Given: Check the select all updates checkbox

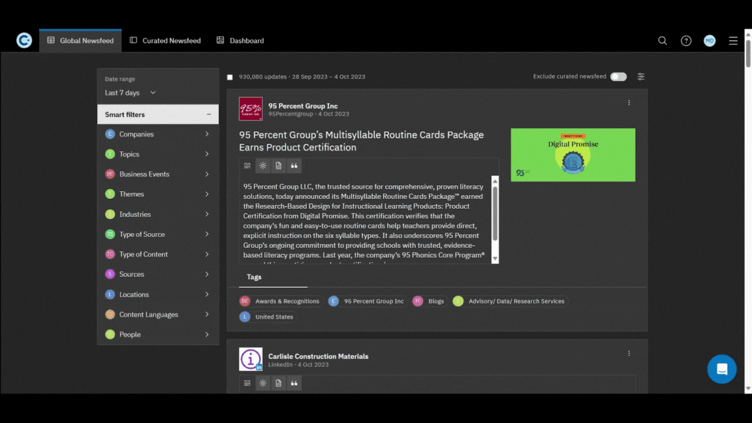Looking at the screenshot, I should coord(230,77).
